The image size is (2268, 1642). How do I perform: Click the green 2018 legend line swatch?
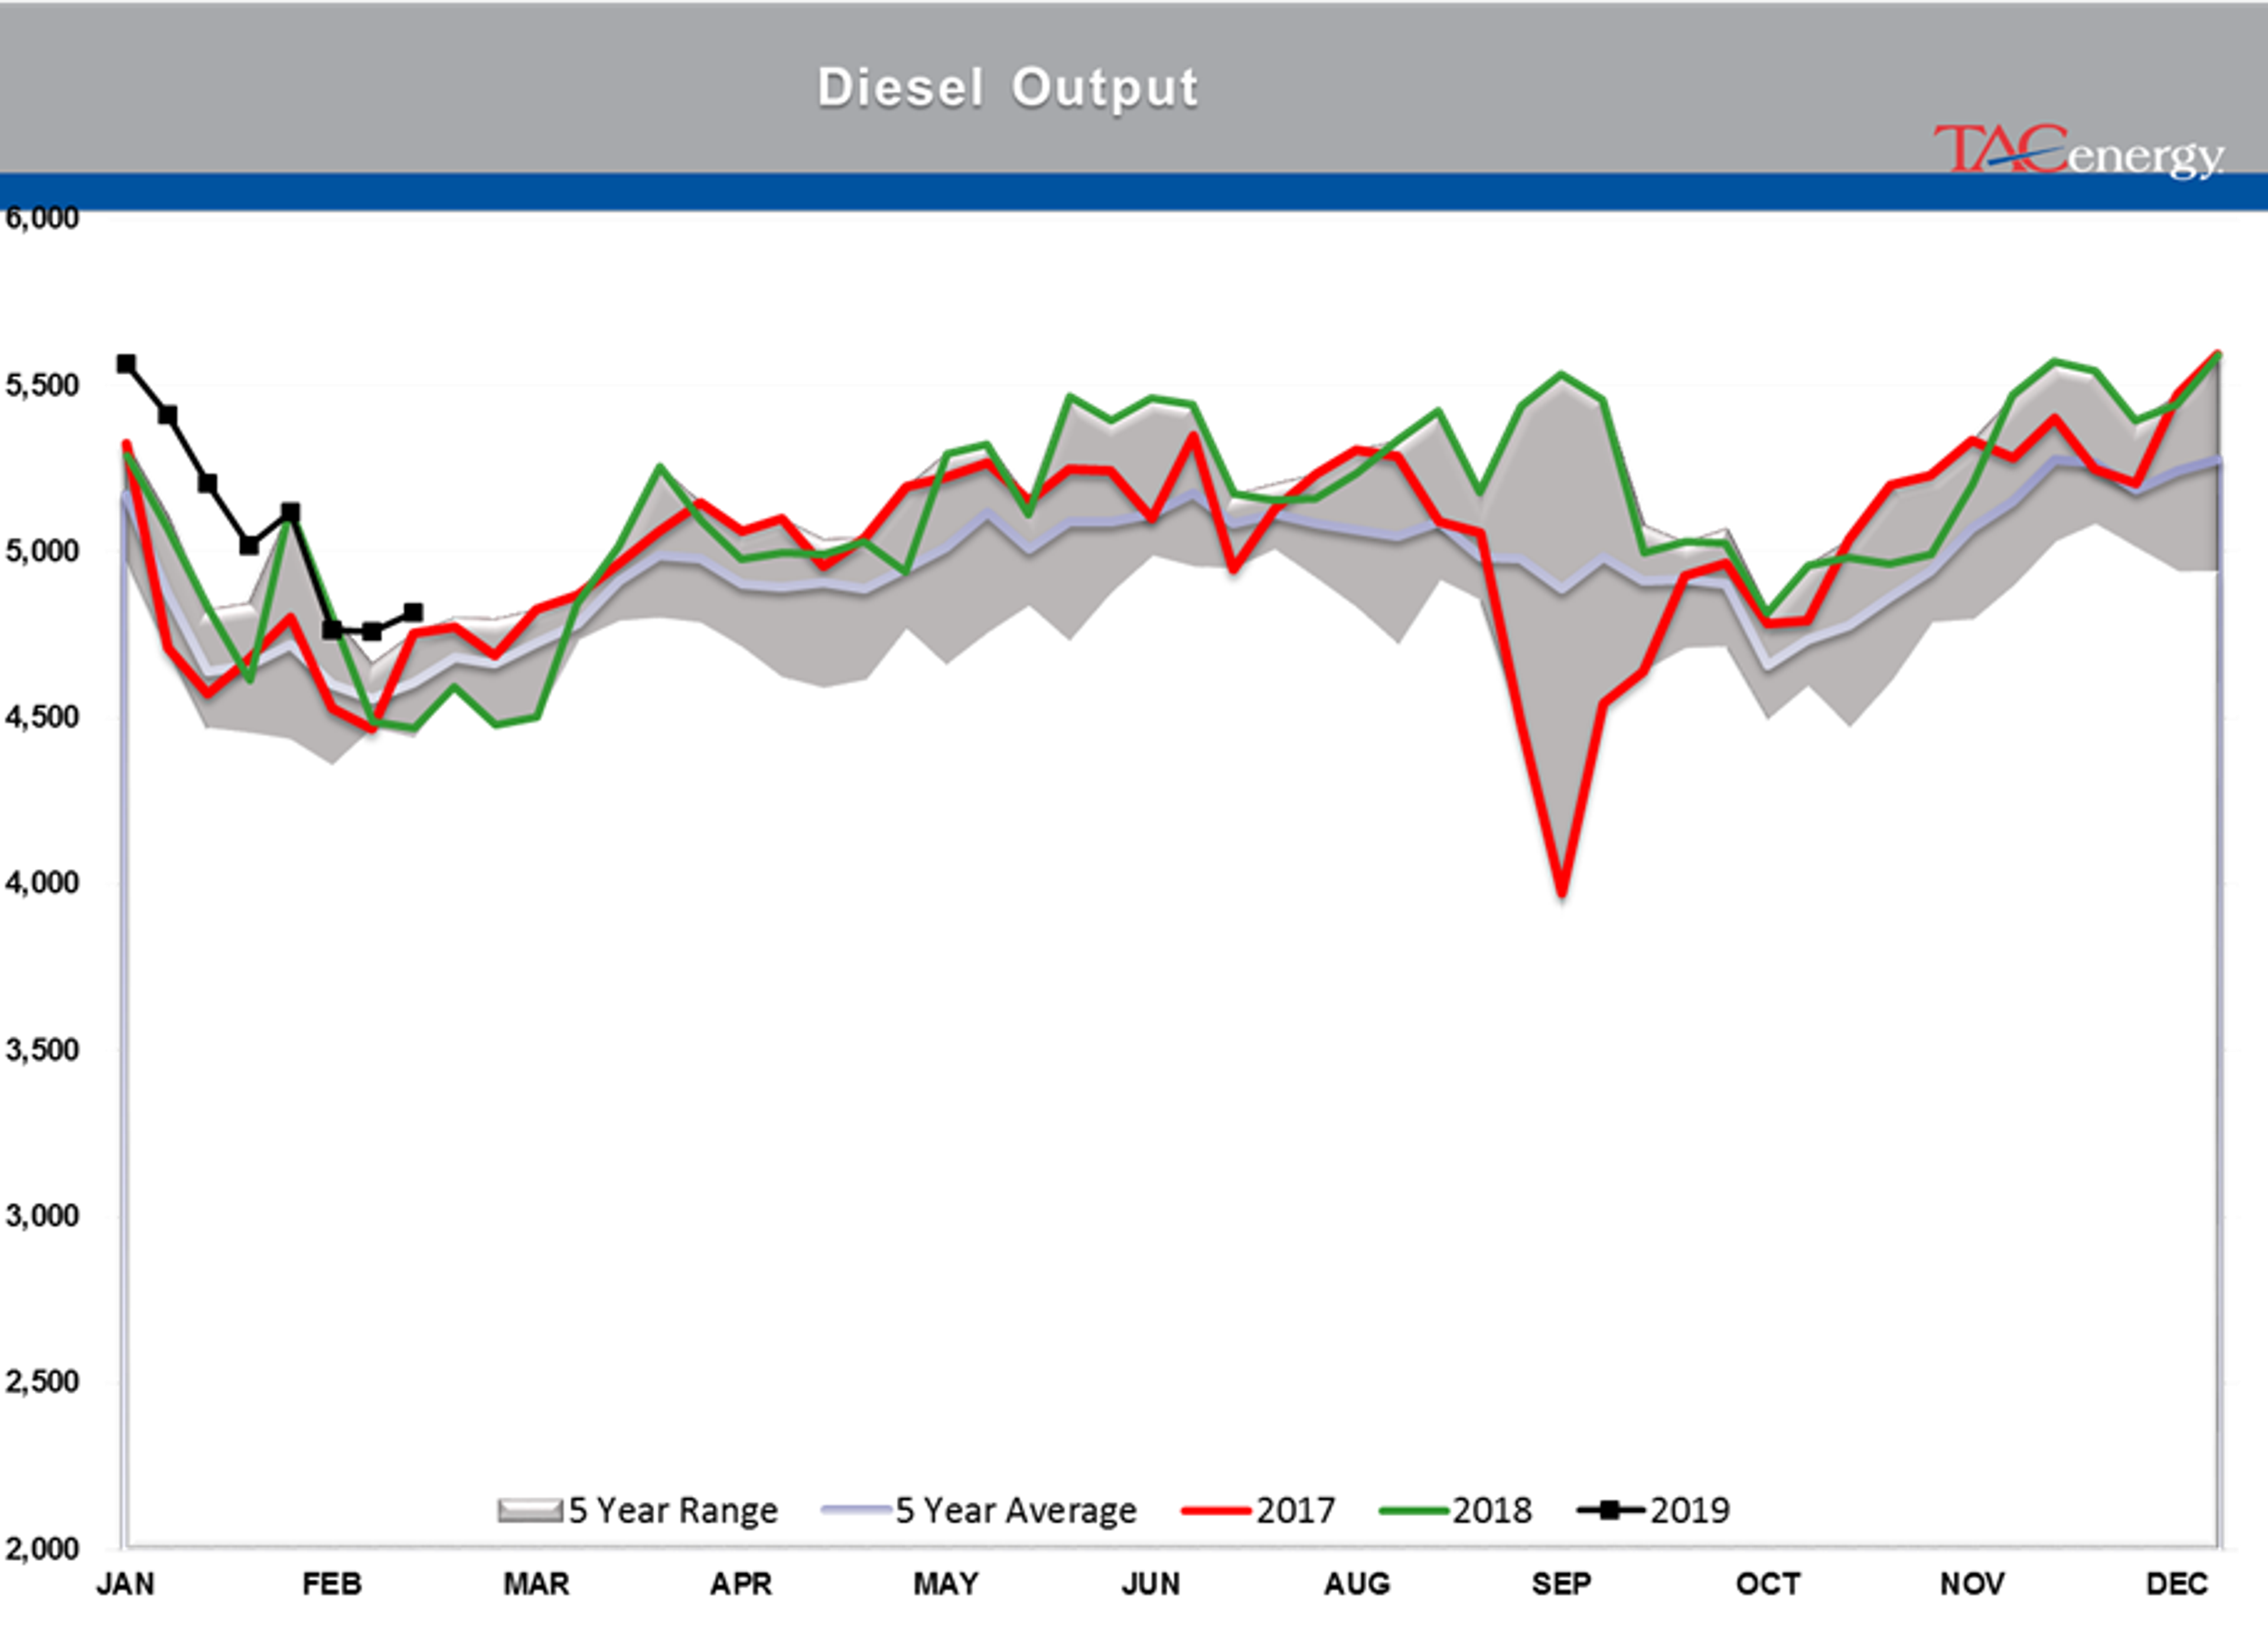pos(1413,1511)
